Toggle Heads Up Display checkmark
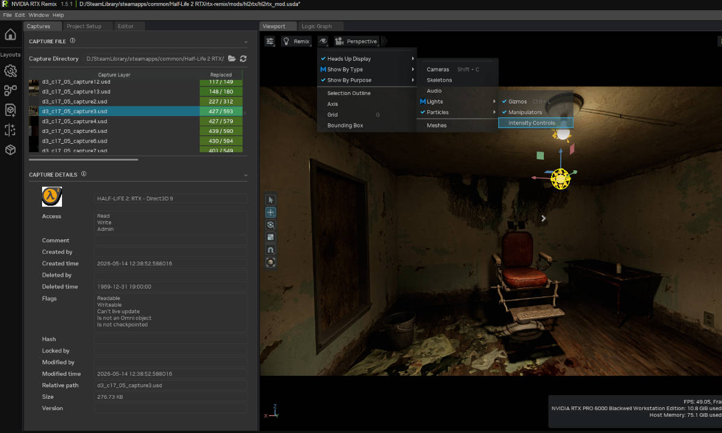The height and width of the screenshot is (433, 722). (322, 59)
